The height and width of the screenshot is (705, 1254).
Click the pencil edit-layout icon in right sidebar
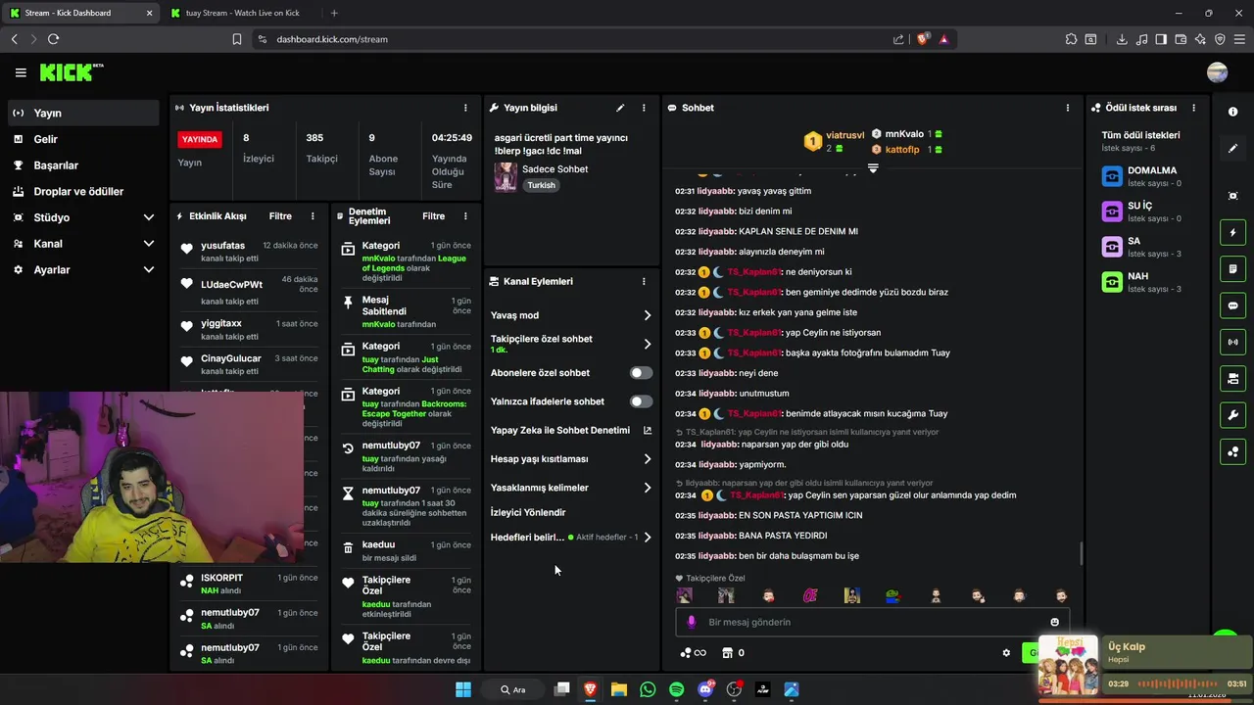point(1232,149)
